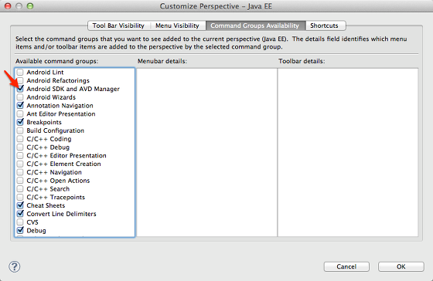
Task: Switch to the Menu Visibility tab
Action: click(177, 25)
